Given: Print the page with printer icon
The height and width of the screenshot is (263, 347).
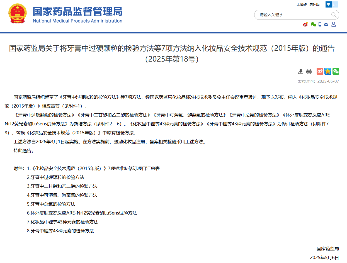Looking at the screenshot, I should (x=309, y=71).
